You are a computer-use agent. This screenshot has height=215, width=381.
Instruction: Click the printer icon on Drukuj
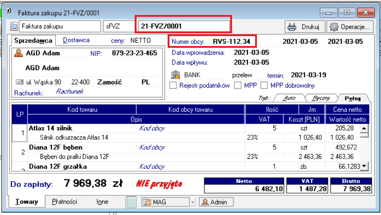(x=291, y=27)
